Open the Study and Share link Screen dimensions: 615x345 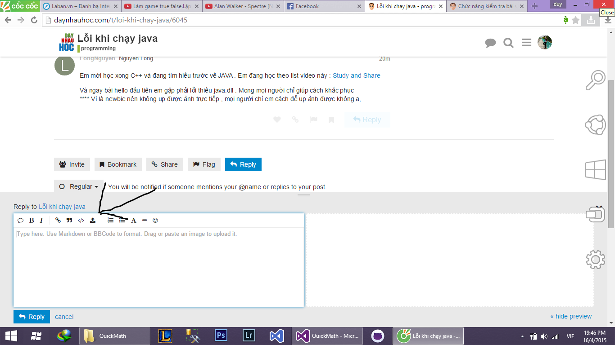[356, 75]
